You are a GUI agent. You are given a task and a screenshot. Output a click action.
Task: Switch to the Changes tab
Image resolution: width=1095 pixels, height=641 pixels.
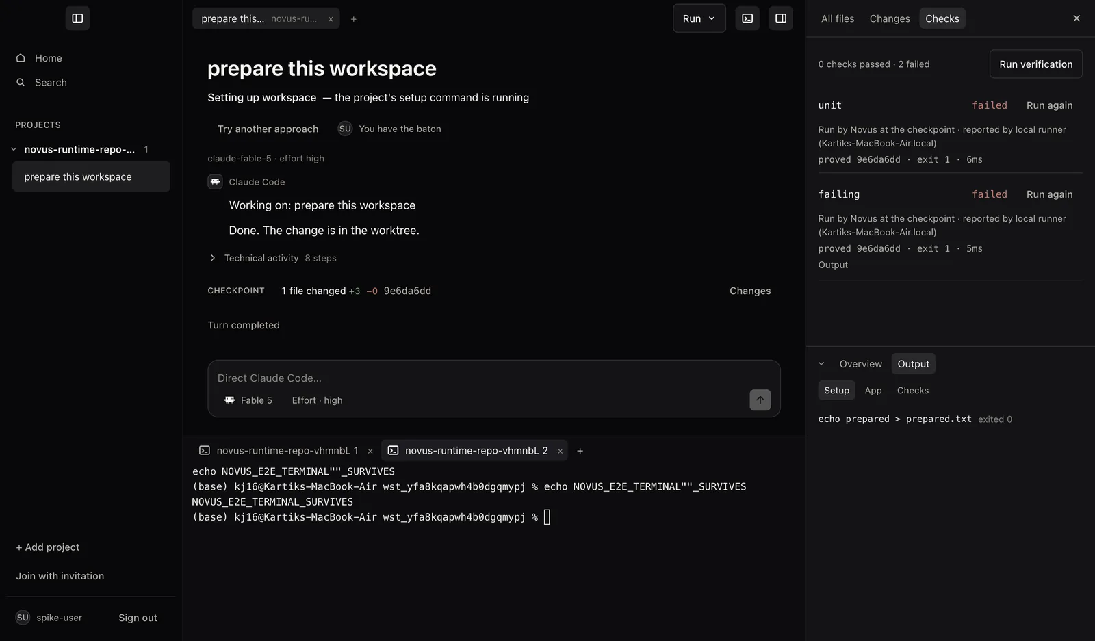point(890,18)
